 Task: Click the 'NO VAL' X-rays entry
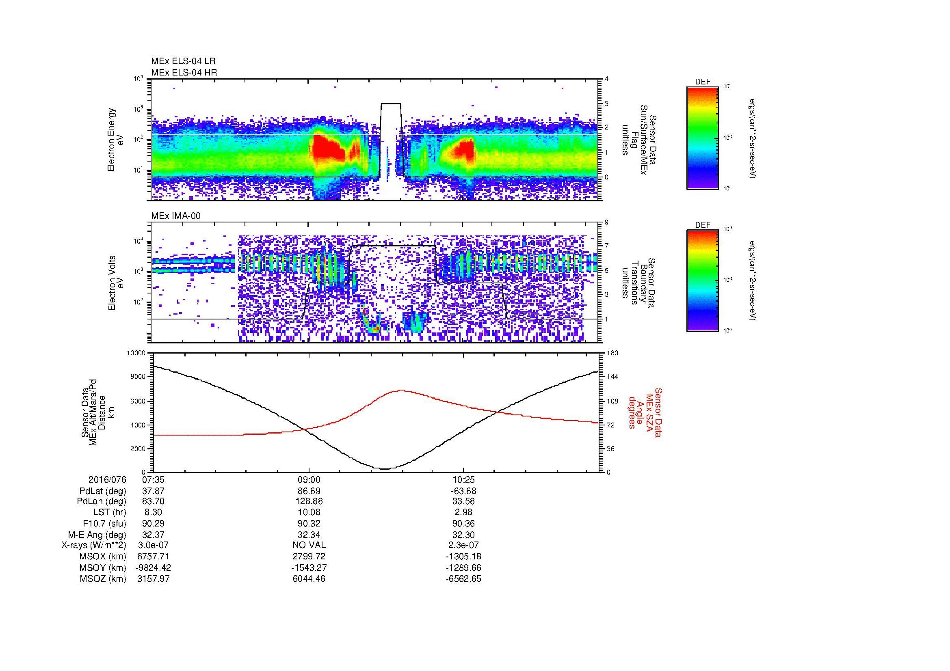tap(309, 546)
